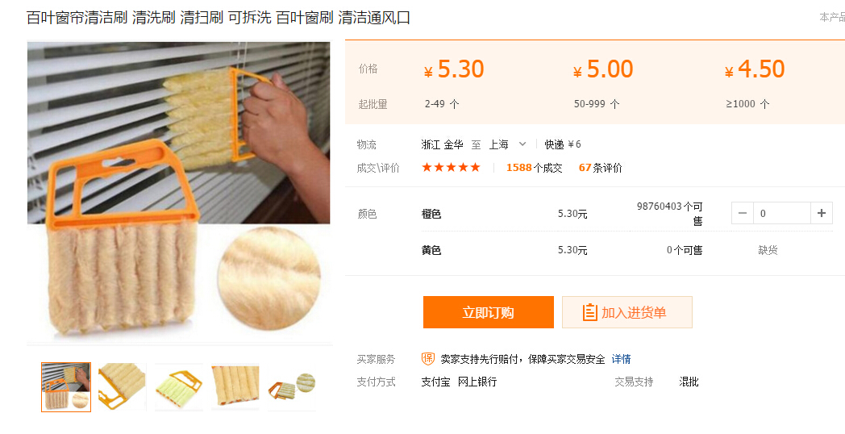Click clipboard icon on 加入进货单 button
The width and height of the screenshot is (845, 434).
coord(589,312)
